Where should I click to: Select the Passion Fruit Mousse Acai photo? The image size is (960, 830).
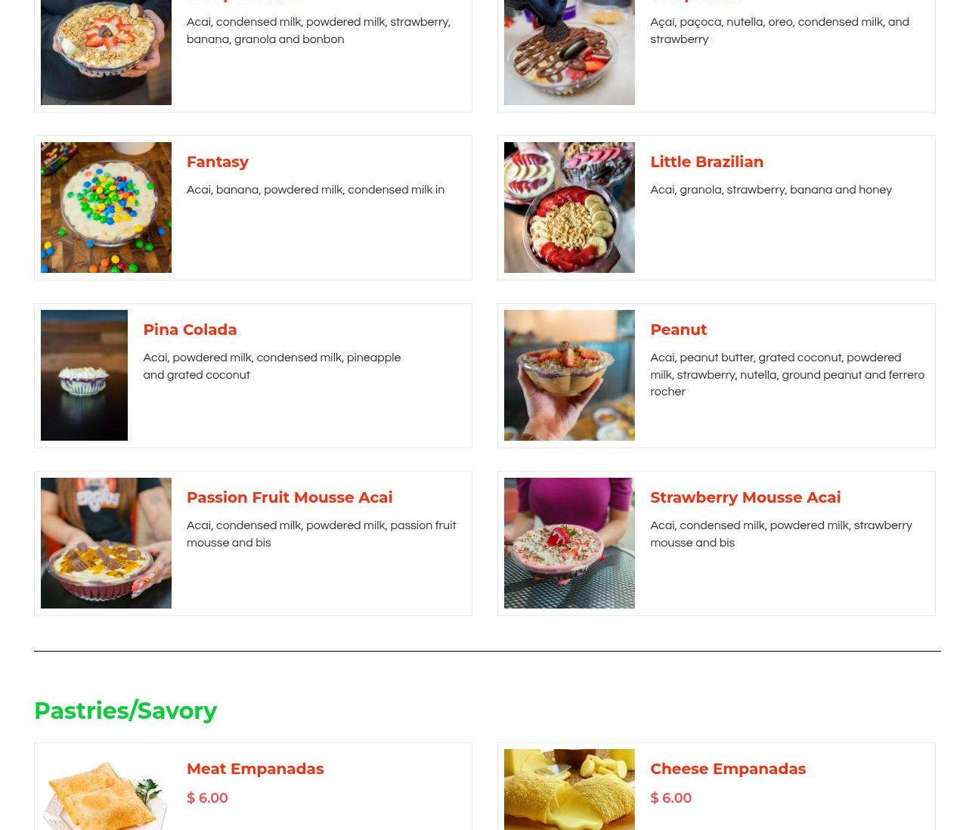pos(106,543)
